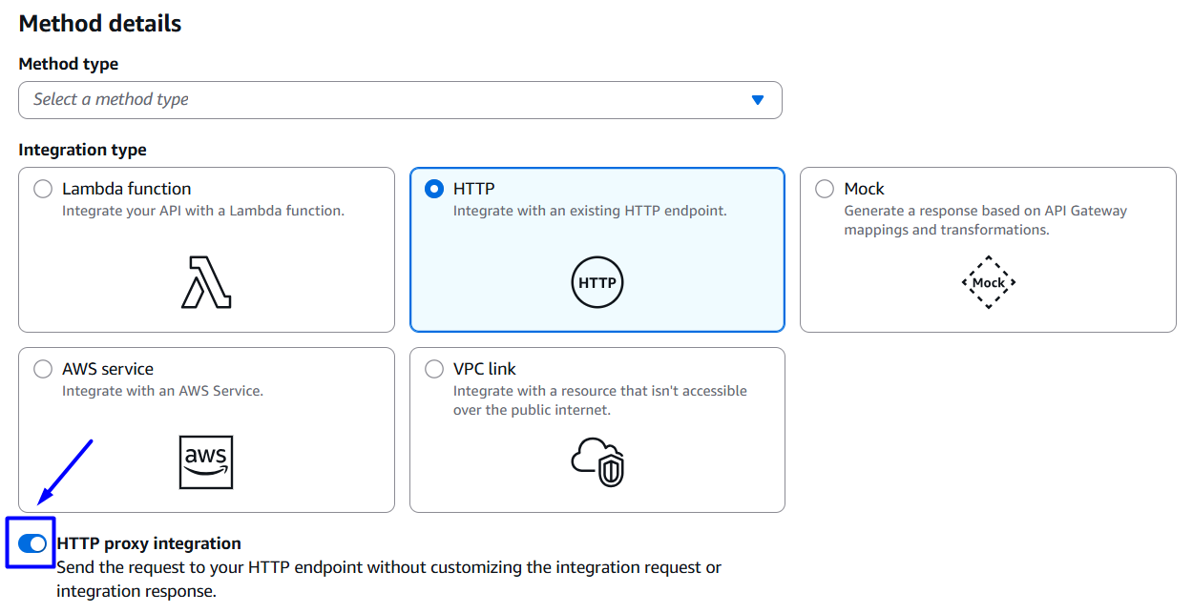The width and height of the screenshot is (1193, 613).
Task: Click the Lambda symbol icon
Action: [206, 282]
